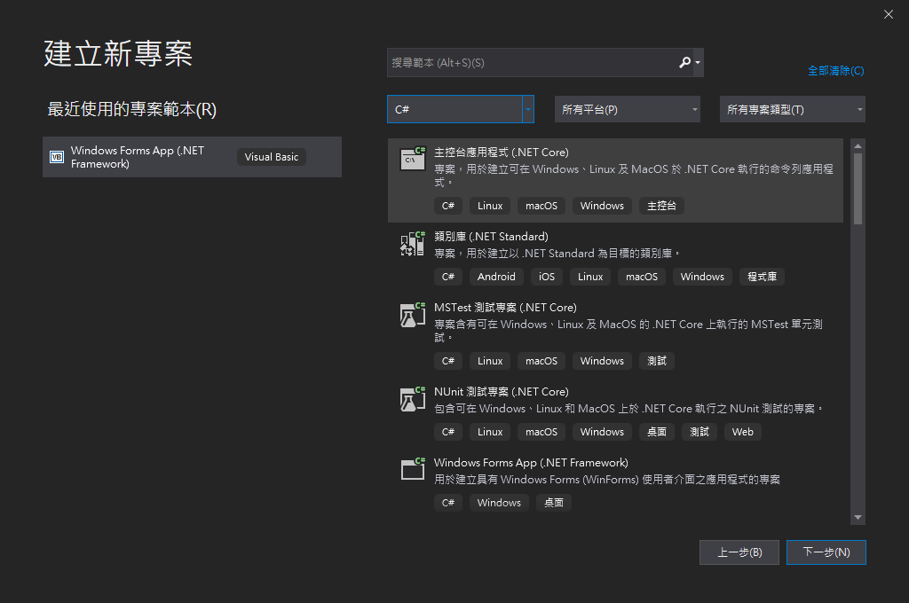The image size is (909, 603).
Task: Click the 主控台 tag on console template
Action: point(661,206)
